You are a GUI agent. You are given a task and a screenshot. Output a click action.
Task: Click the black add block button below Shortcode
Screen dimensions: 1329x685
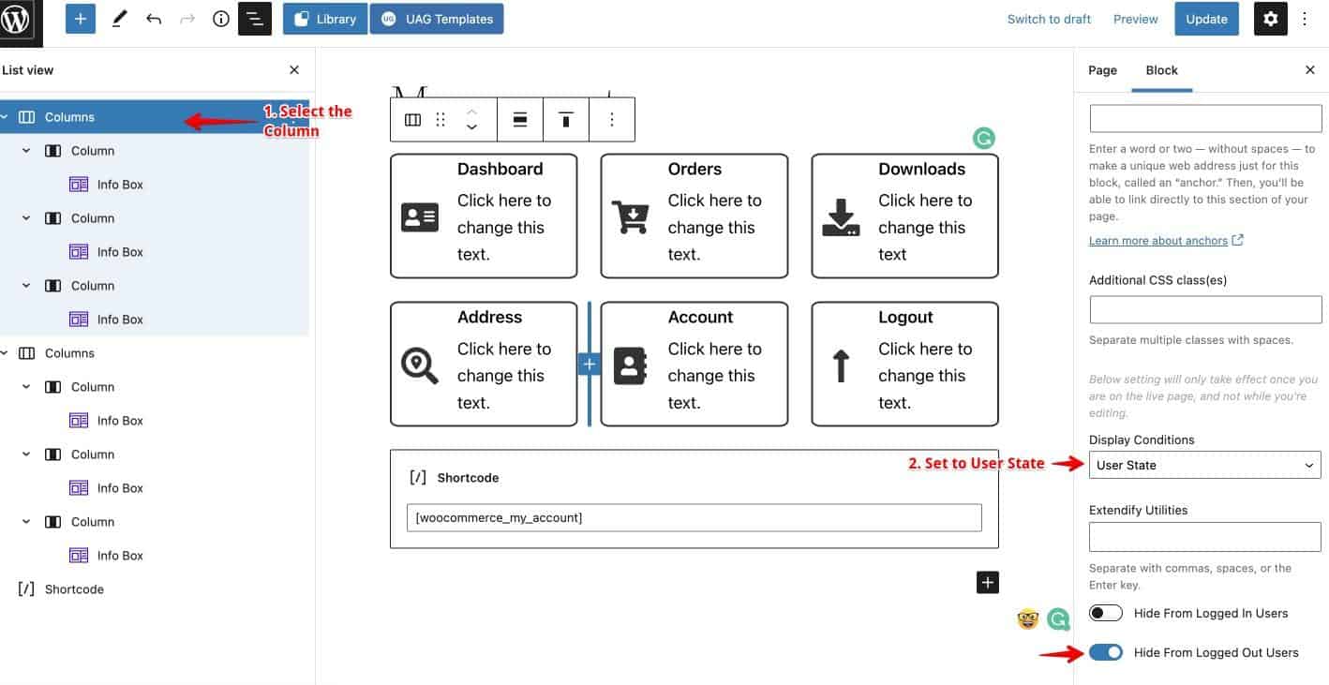(988, 582)
